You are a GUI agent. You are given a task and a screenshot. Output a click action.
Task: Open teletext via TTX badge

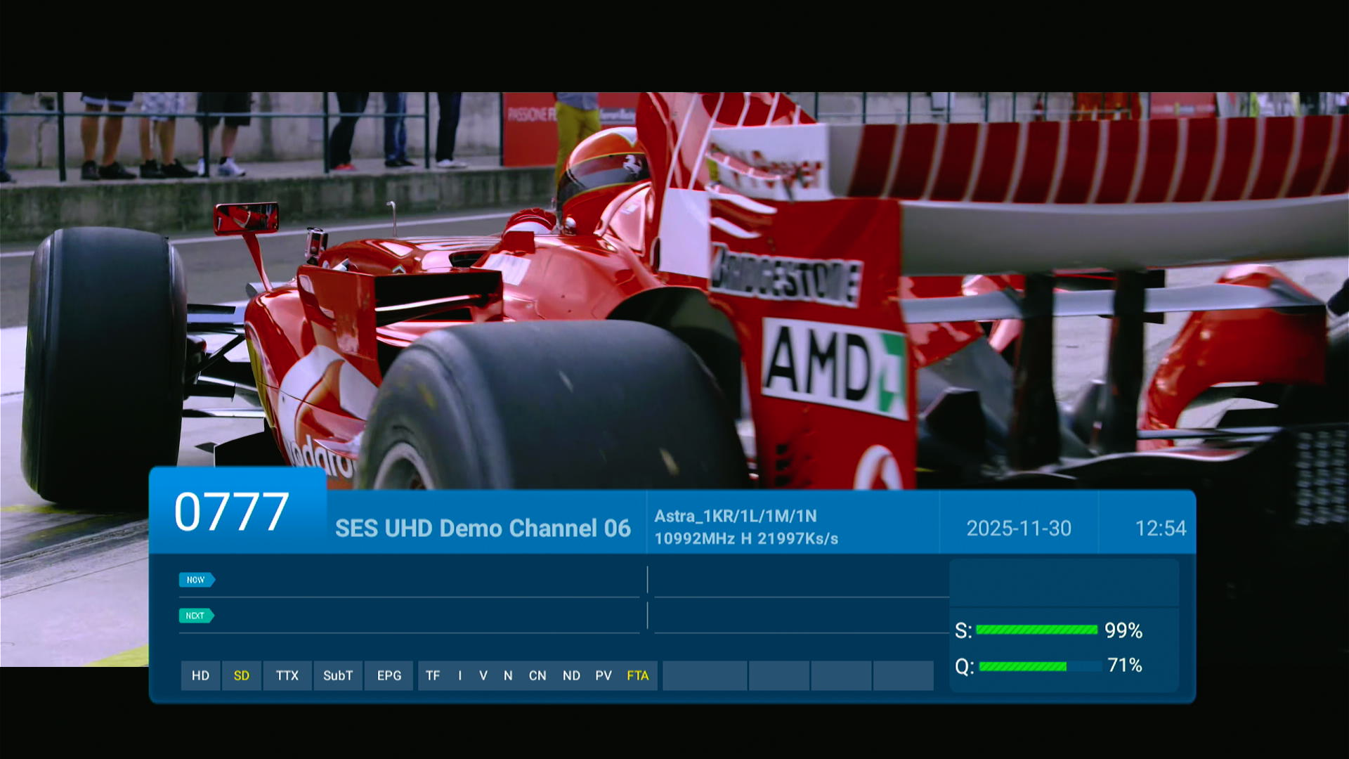[x=287, y=675]
